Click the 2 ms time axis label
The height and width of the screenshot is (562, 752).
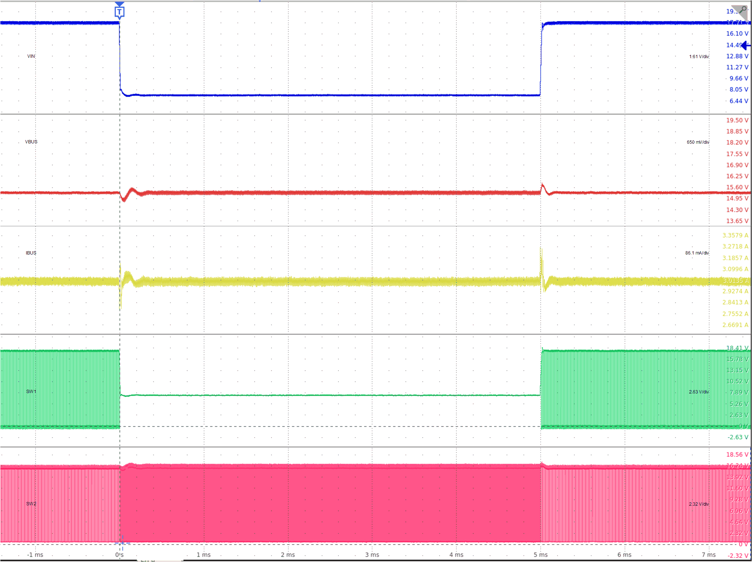[288, 555]
